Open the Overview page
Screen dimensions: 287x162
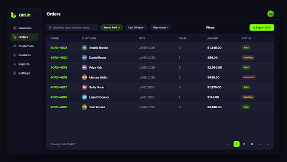click(x=24, y=28)
